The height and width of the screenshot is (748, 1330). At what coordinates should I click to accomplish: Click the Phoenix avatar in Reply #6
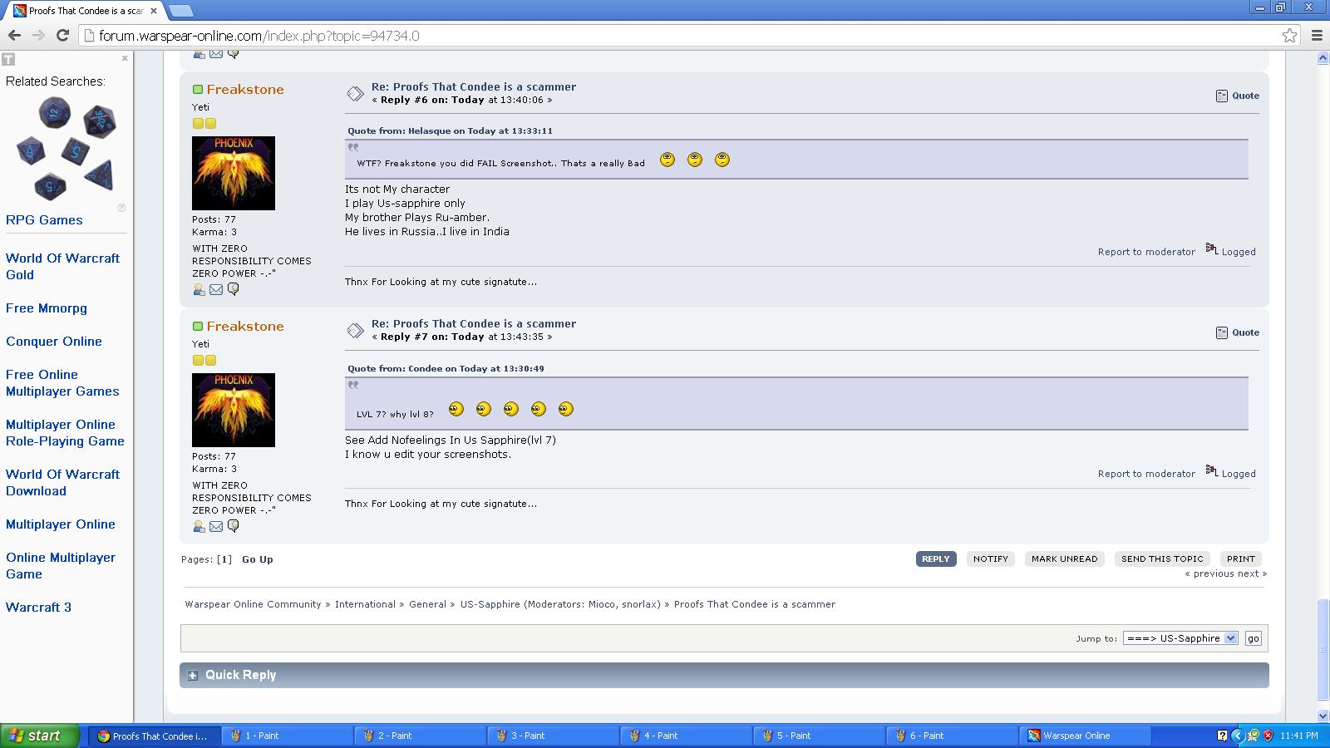234,173
